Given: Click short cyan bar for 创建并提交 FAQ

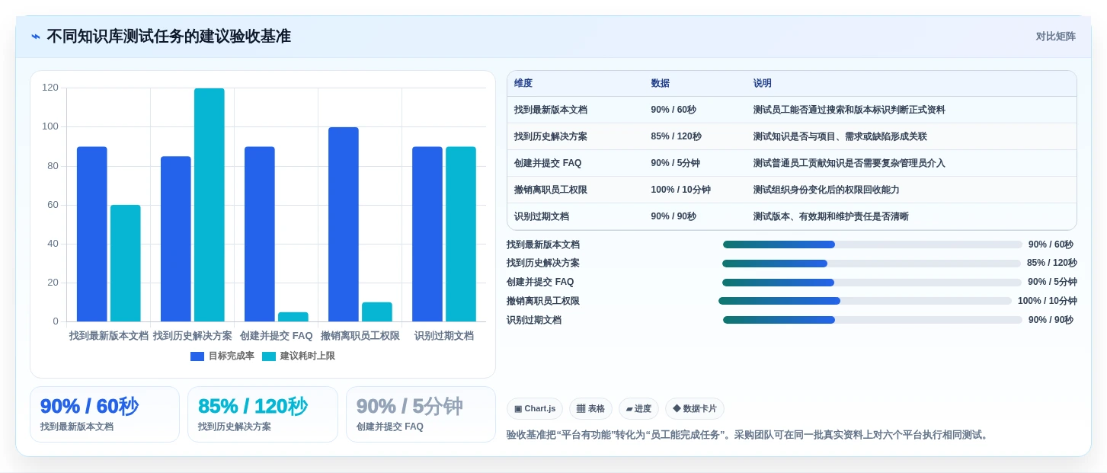Looking at the screenshot, I should (x=293, y=317).
